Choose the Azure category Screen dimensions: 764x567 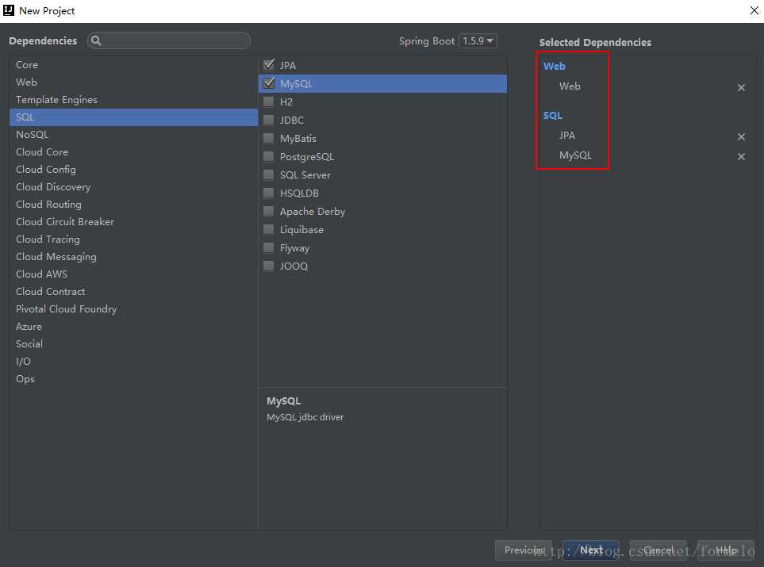133,327
